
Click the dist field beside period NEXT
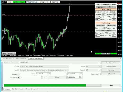pyautogui.click(x=114, y=36)
